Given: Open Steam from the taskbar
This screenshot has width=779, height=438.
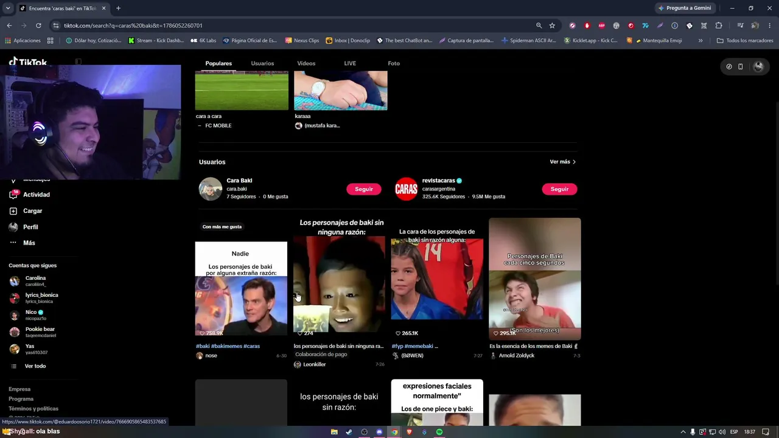Looking at the screenshot, I should [x=349, y=432].
